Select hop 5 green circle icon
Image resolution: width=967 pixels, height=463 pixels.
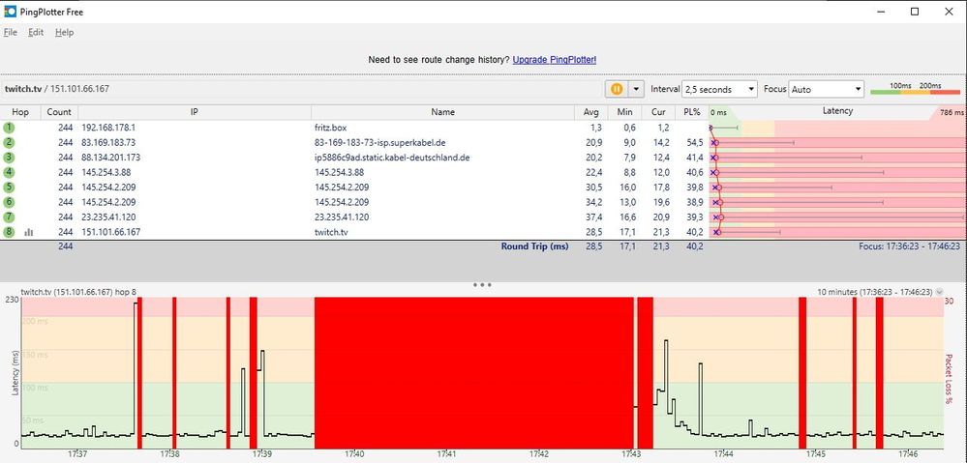8,188
